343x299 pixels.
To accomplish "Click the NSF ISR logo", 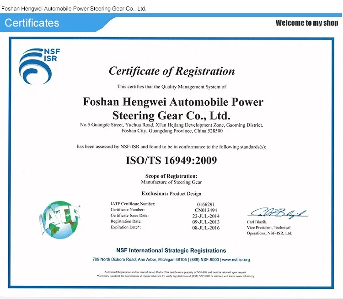I will [39, 66].
